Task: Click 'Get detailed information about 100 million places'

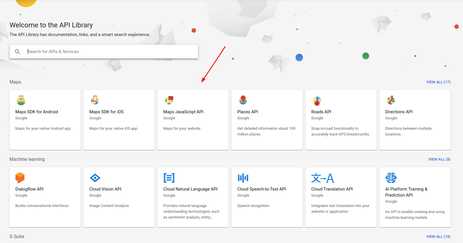Action: (x=266, y=131)
